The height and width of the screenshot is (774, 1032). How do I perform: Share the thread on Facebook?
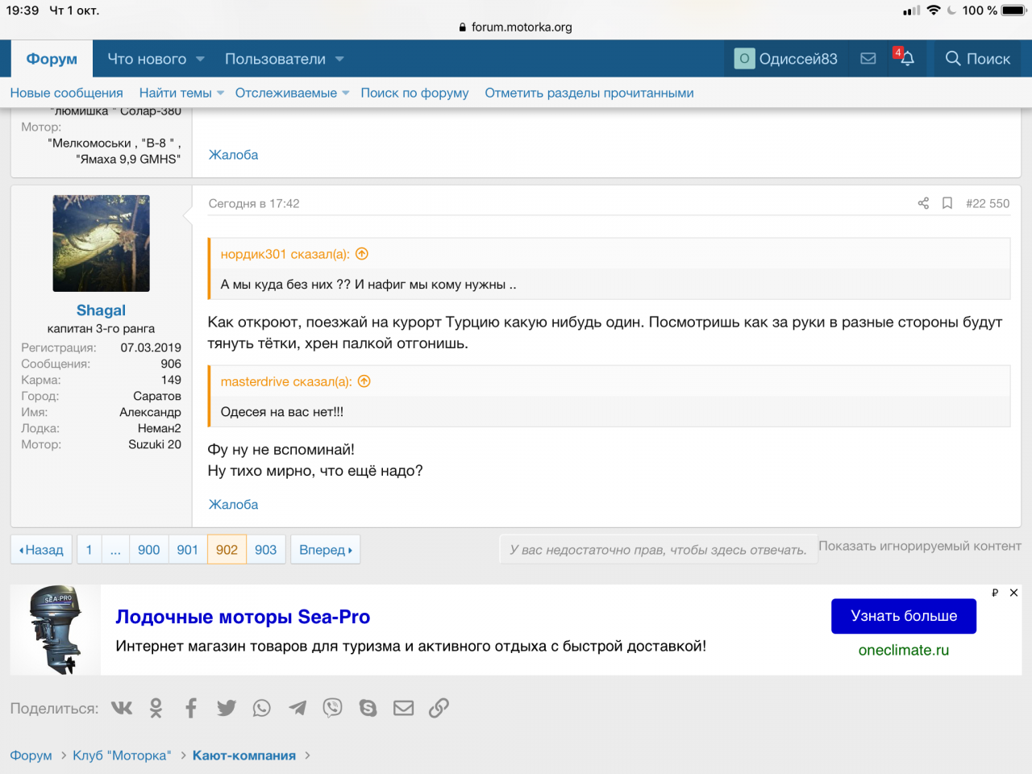pos(191,708)
